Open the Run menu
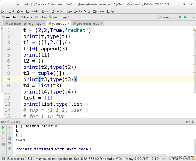Screen dimensions: 196x161 coord(69,11)
